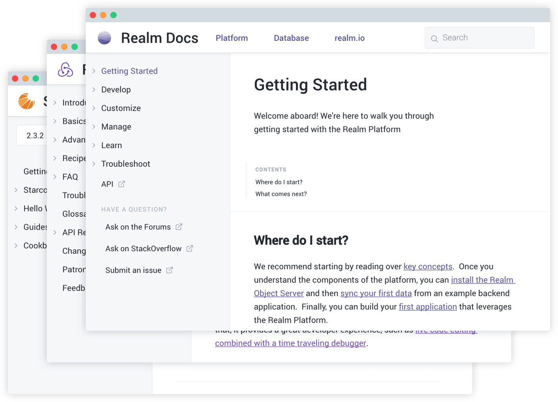Expand Recipes chevron in the middle window
558x402 pixels.
[x=55, y=158]
